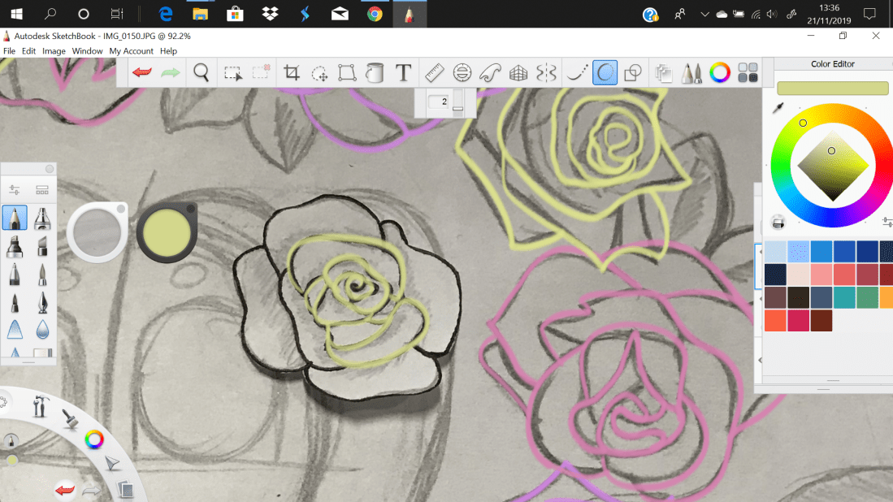Toggle the Symmetry drawing tool
Screen dimensions: 893x502
pos(547,72)
